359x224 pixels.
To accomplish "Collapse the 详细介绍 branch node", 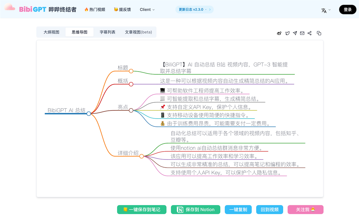I will [142, 156].
